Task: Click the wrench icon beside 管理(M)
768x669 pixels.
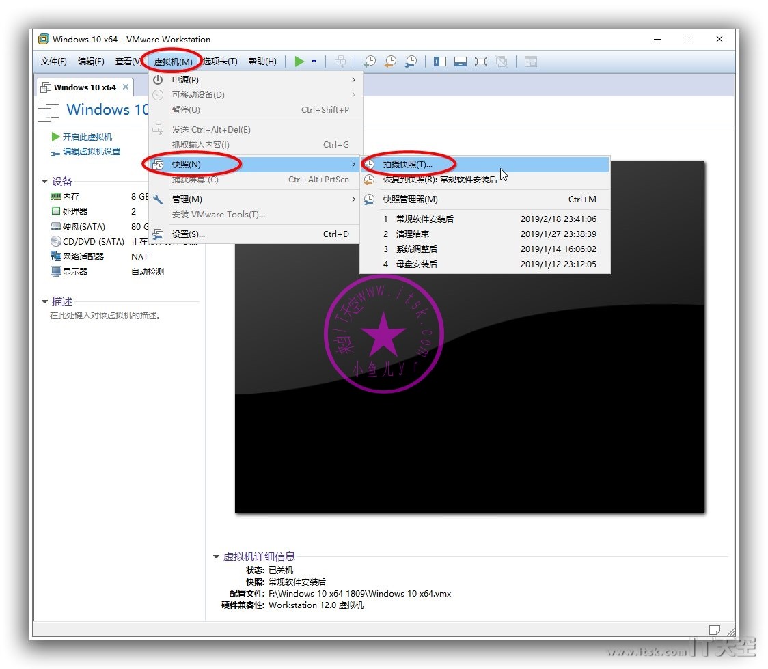Action: coord(158,200)
